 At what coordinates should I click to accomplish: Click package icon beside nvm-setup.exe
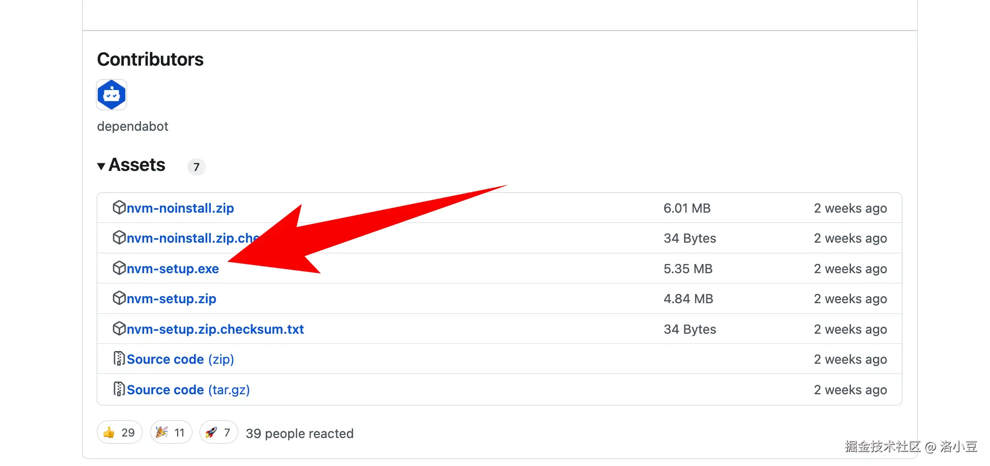pos(119,268)
